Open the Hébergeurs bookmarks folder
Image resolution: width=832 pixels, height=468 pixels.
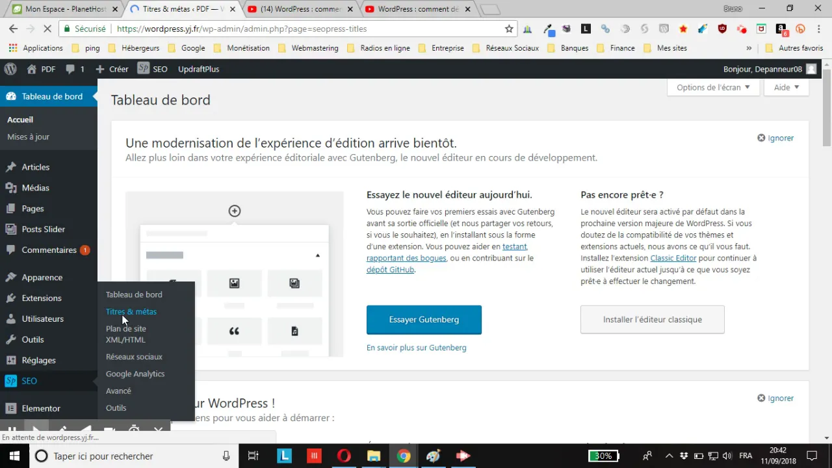pos(134,48)
